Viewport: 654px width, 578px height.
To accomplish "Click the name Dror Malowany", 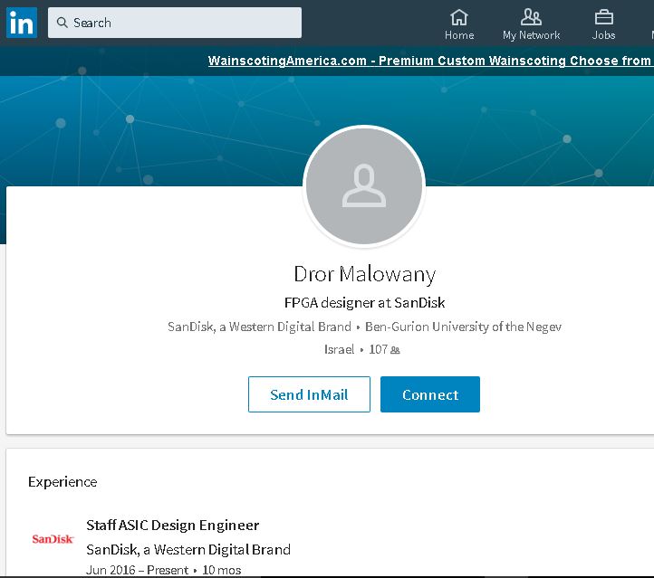I will [x=364, y=273].
